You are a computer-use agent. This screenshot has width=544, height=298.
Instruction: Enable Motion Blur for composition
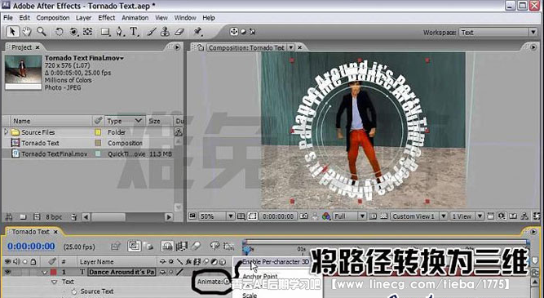(x=196, y=247)
